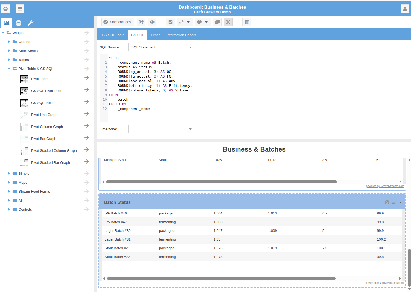Click the Pivot Line Graph widget icon
Viewport: 411px width, 292px height.
[x=24, y=115]
